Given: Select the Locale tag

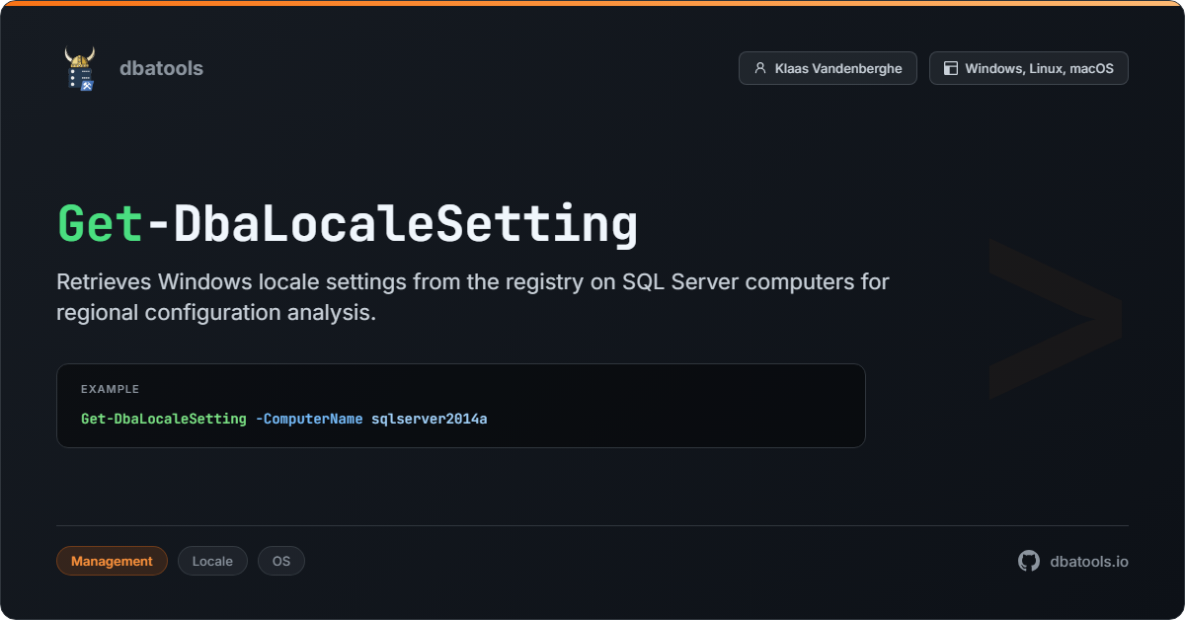Looking at the screenshot, I should click(212, 561).
